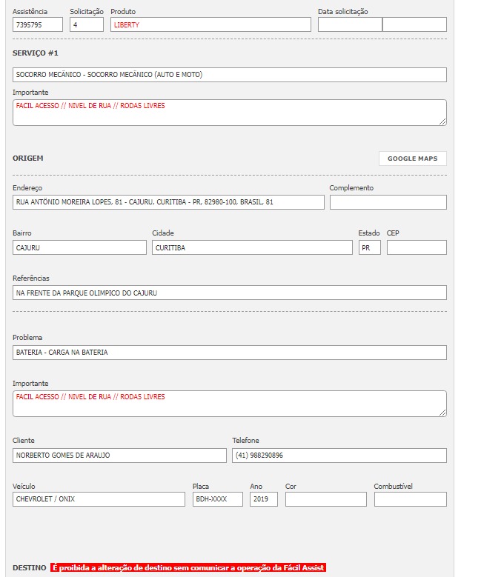Click the Cliente name field

click(x=119, y=456)
